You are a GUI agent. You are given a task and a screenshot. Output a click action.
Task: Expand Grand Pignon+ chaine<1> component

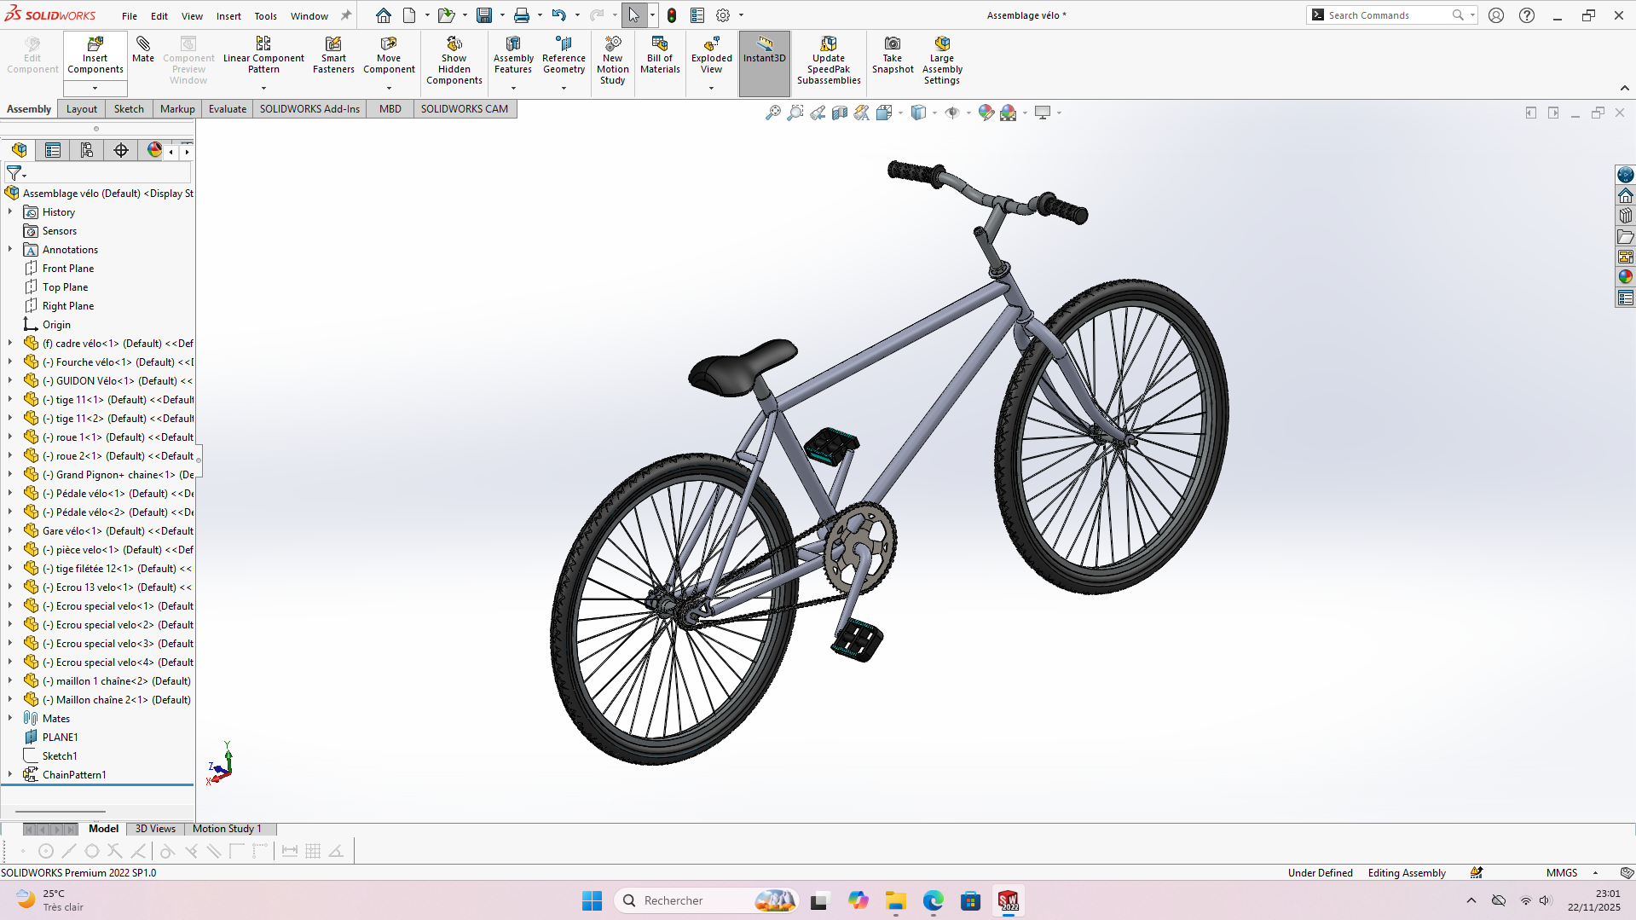[x=10, y=474]
